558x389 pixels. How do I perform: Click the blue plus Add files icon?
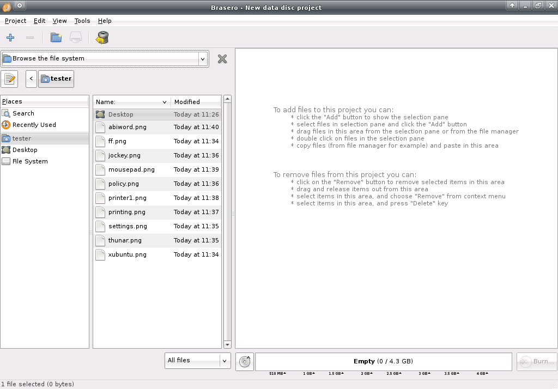(10, 38)
